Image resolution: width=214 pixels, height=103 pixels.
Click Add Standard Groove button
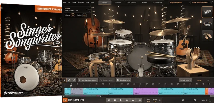(x=88, y=80)
